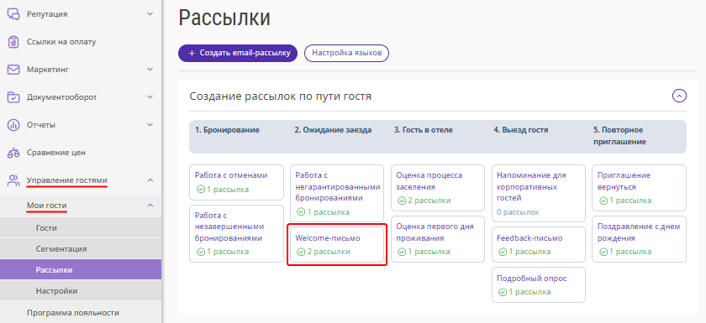This screenshot has height=323, width=706.
Task: Click the 5. Повторное приглашение stage header
Action: [620, 136]
